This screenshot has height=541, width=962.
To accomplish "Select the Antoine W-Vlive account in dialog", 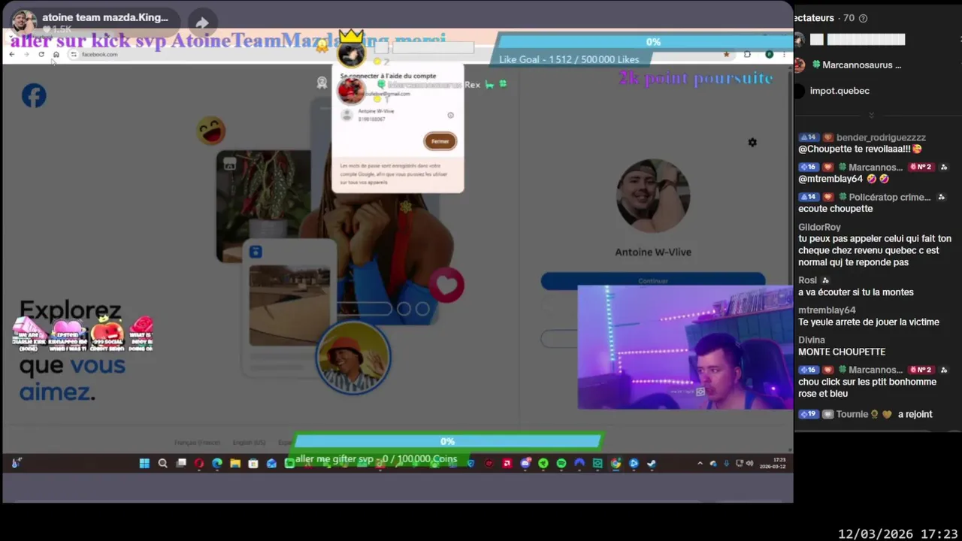I will pos(398,115).
